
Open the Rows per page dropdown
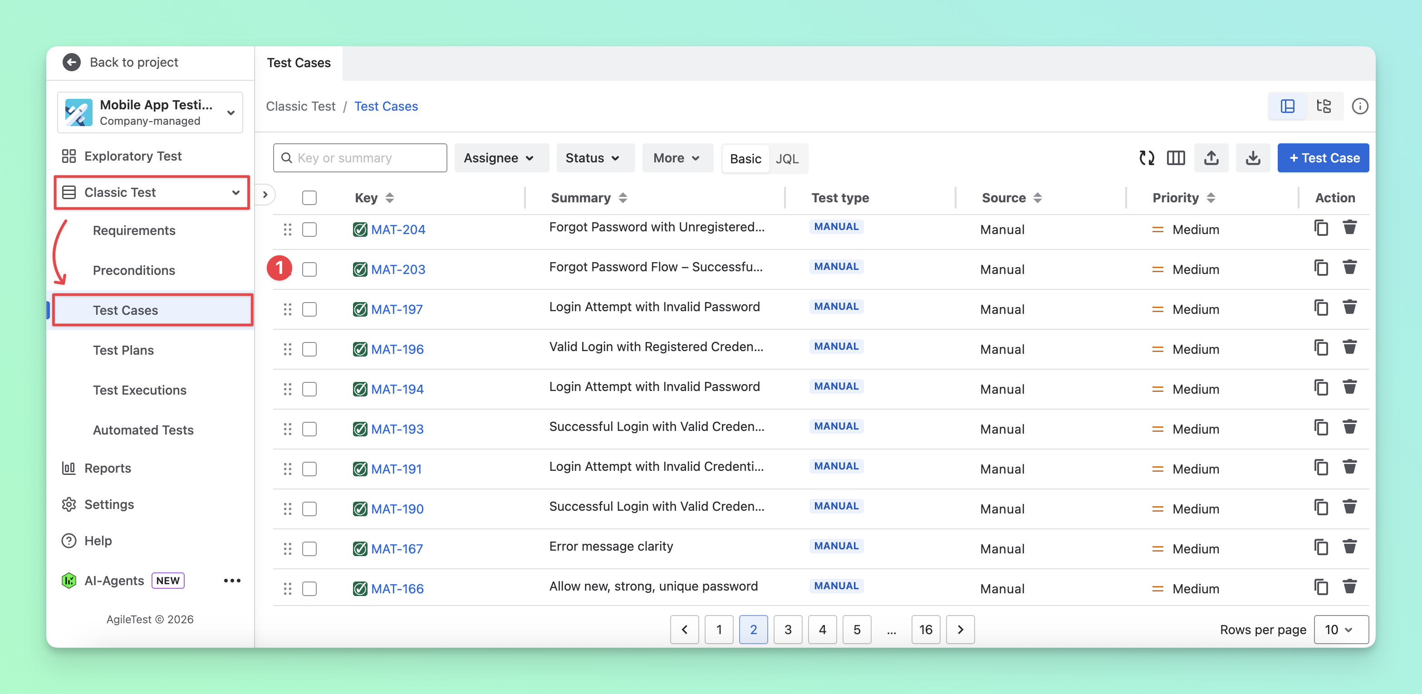click(x=1341, y=630)
